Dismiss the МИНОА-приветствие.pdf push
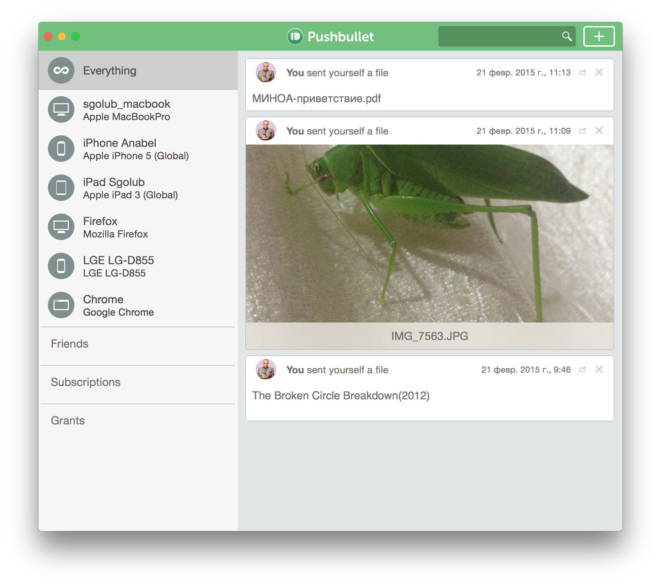The height and width of the screenshot is (586, 661). (599, 72)
